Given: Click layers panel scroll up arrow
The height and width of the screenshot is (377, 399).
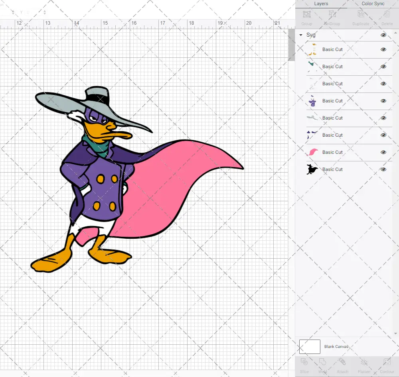Looking at the screenshot, I should point(395,33).
